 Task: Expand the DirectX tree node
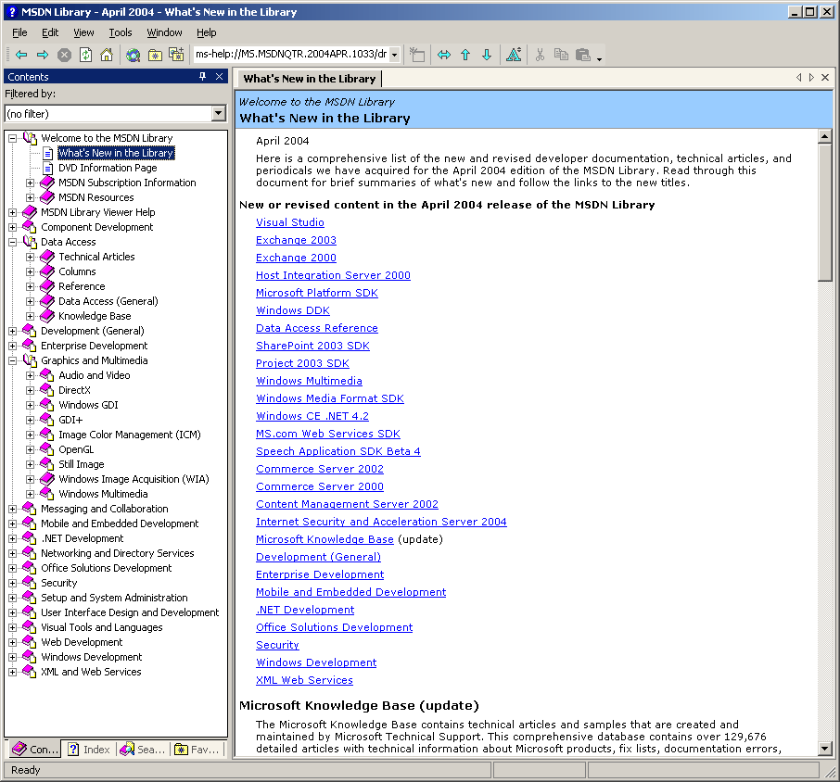click(x=30, y=390)
